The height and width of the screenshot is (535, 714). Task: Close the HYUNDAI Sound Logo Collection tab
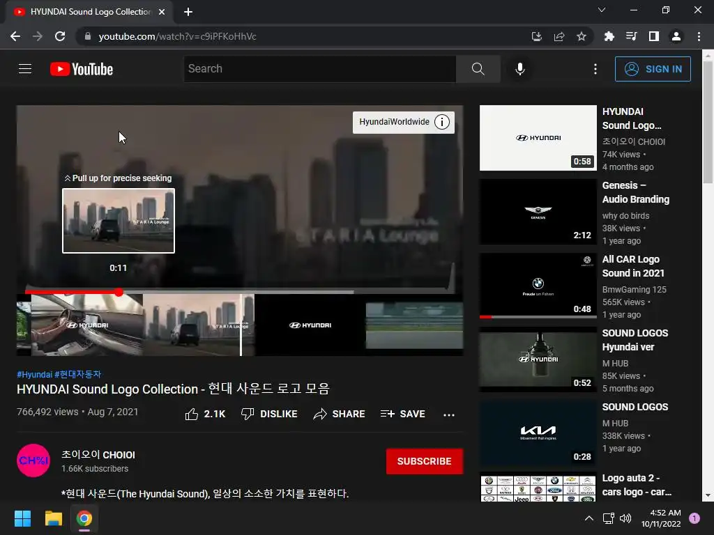[162, 12]
